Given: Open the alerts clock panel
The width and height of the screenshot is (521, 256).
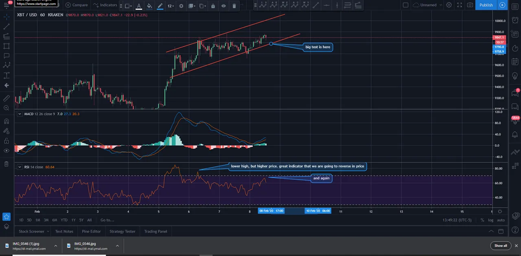Looking at the screenshot, I should [x=515, y=20].
